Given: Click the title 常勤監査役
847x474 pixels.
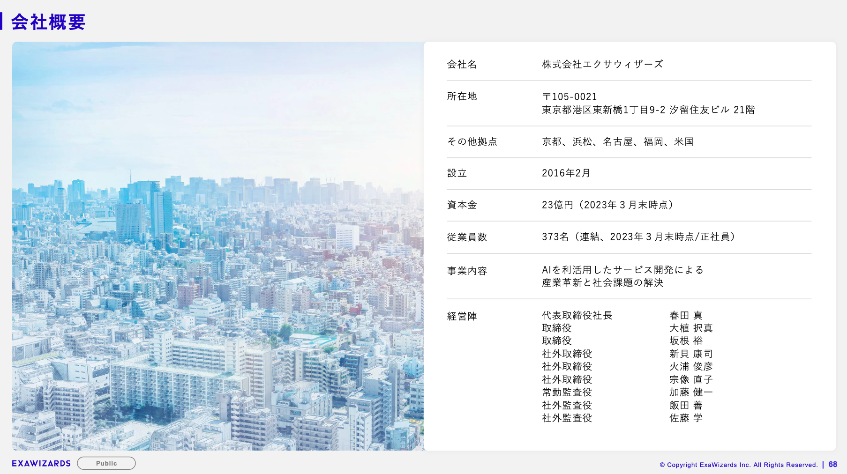Looking at the screenshot, I should 567,392.
